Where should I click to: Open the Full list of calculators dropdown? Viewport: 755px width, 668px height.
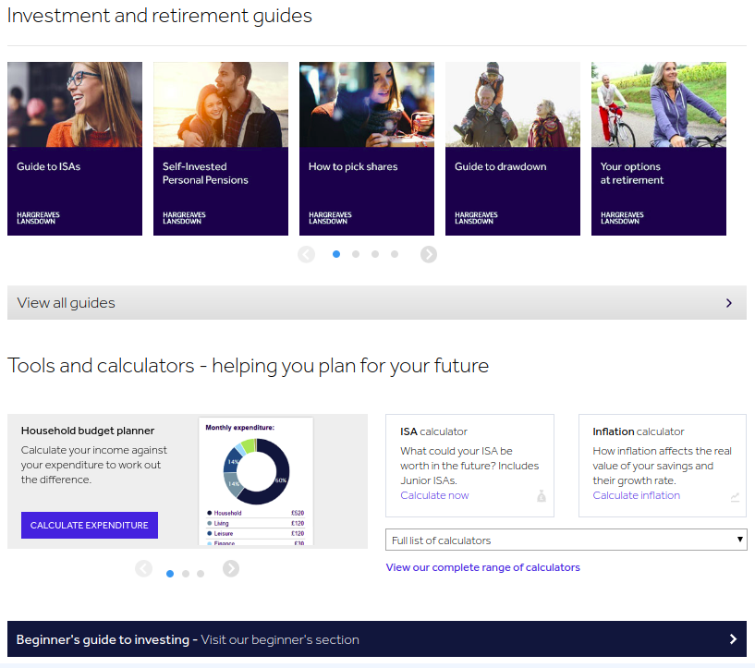pyautogui.click(x=566, y=540)
